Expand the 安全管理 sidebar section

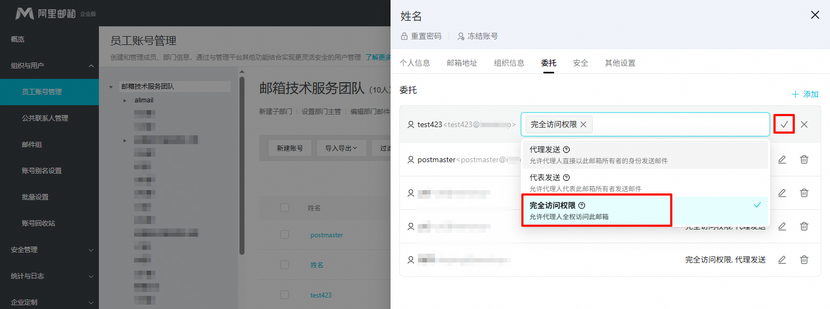click(91, 250)
